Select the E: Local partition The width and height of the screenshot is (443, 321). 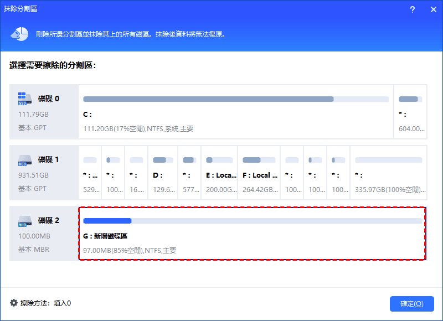point(220,175)
